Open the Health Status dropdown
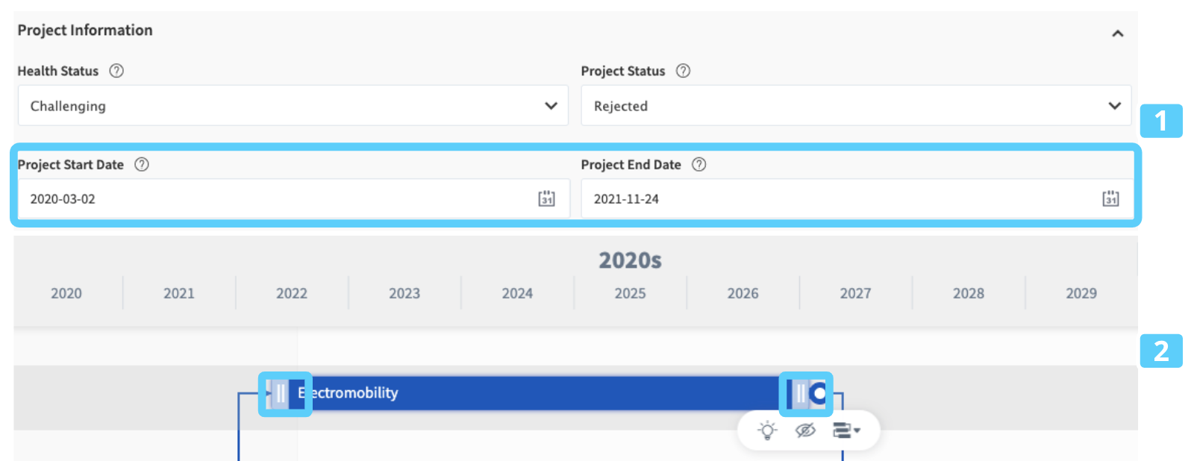Viewport: 1194px width, 461px height. click(x=293, y=106)
